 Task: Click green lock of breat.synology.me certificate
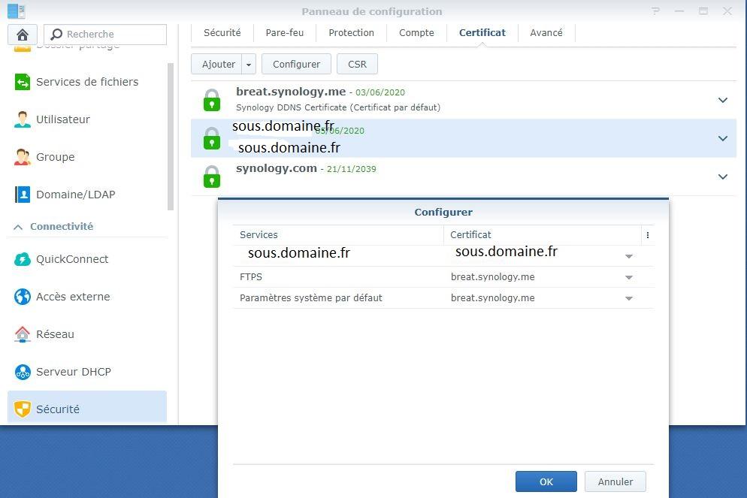[212, 100]
